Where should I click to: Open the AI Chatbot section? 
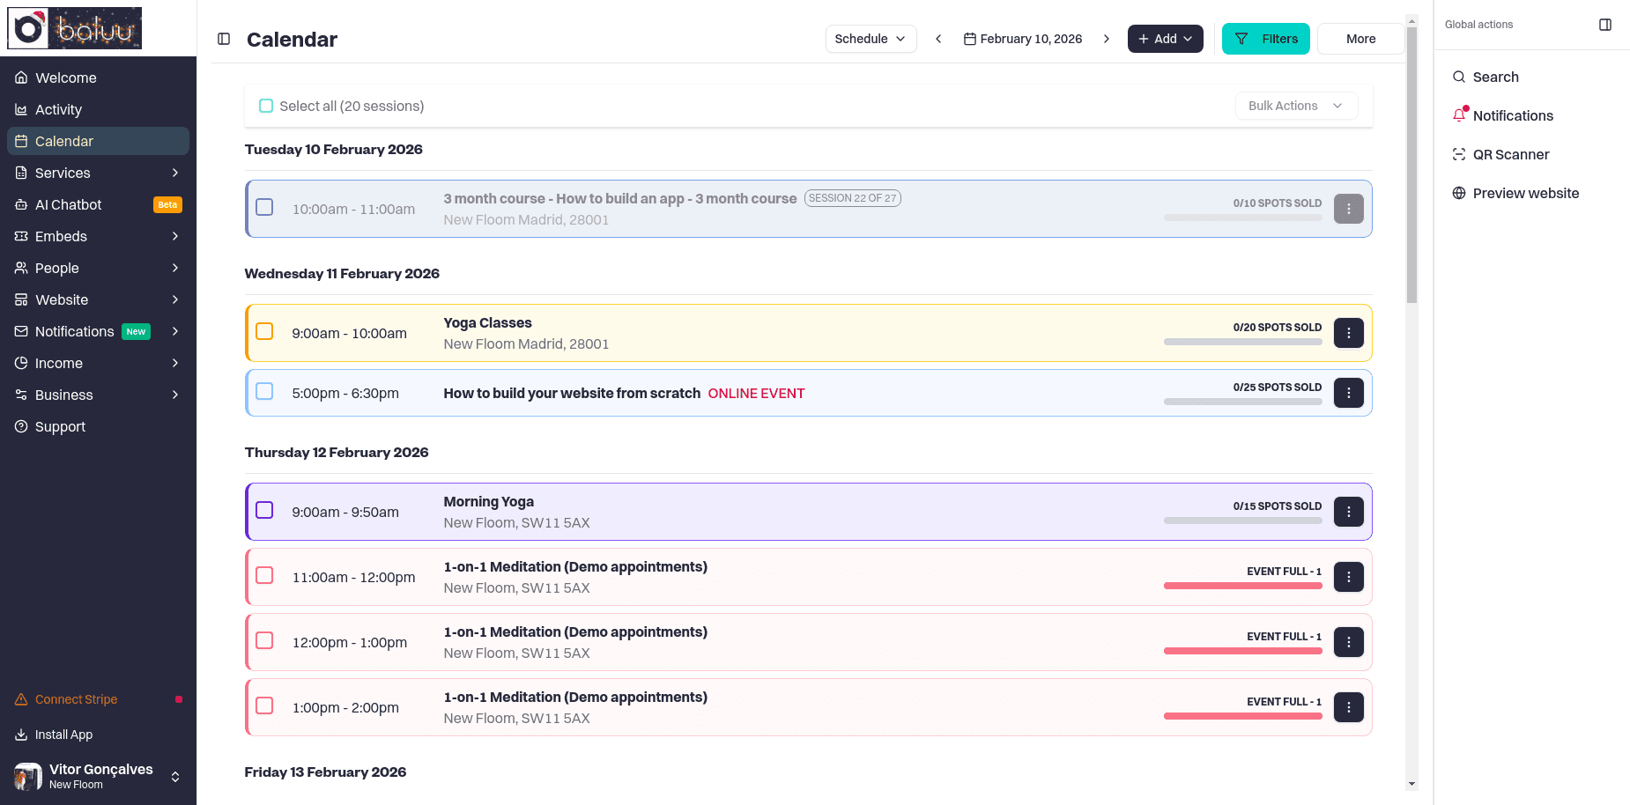point(69,204)
